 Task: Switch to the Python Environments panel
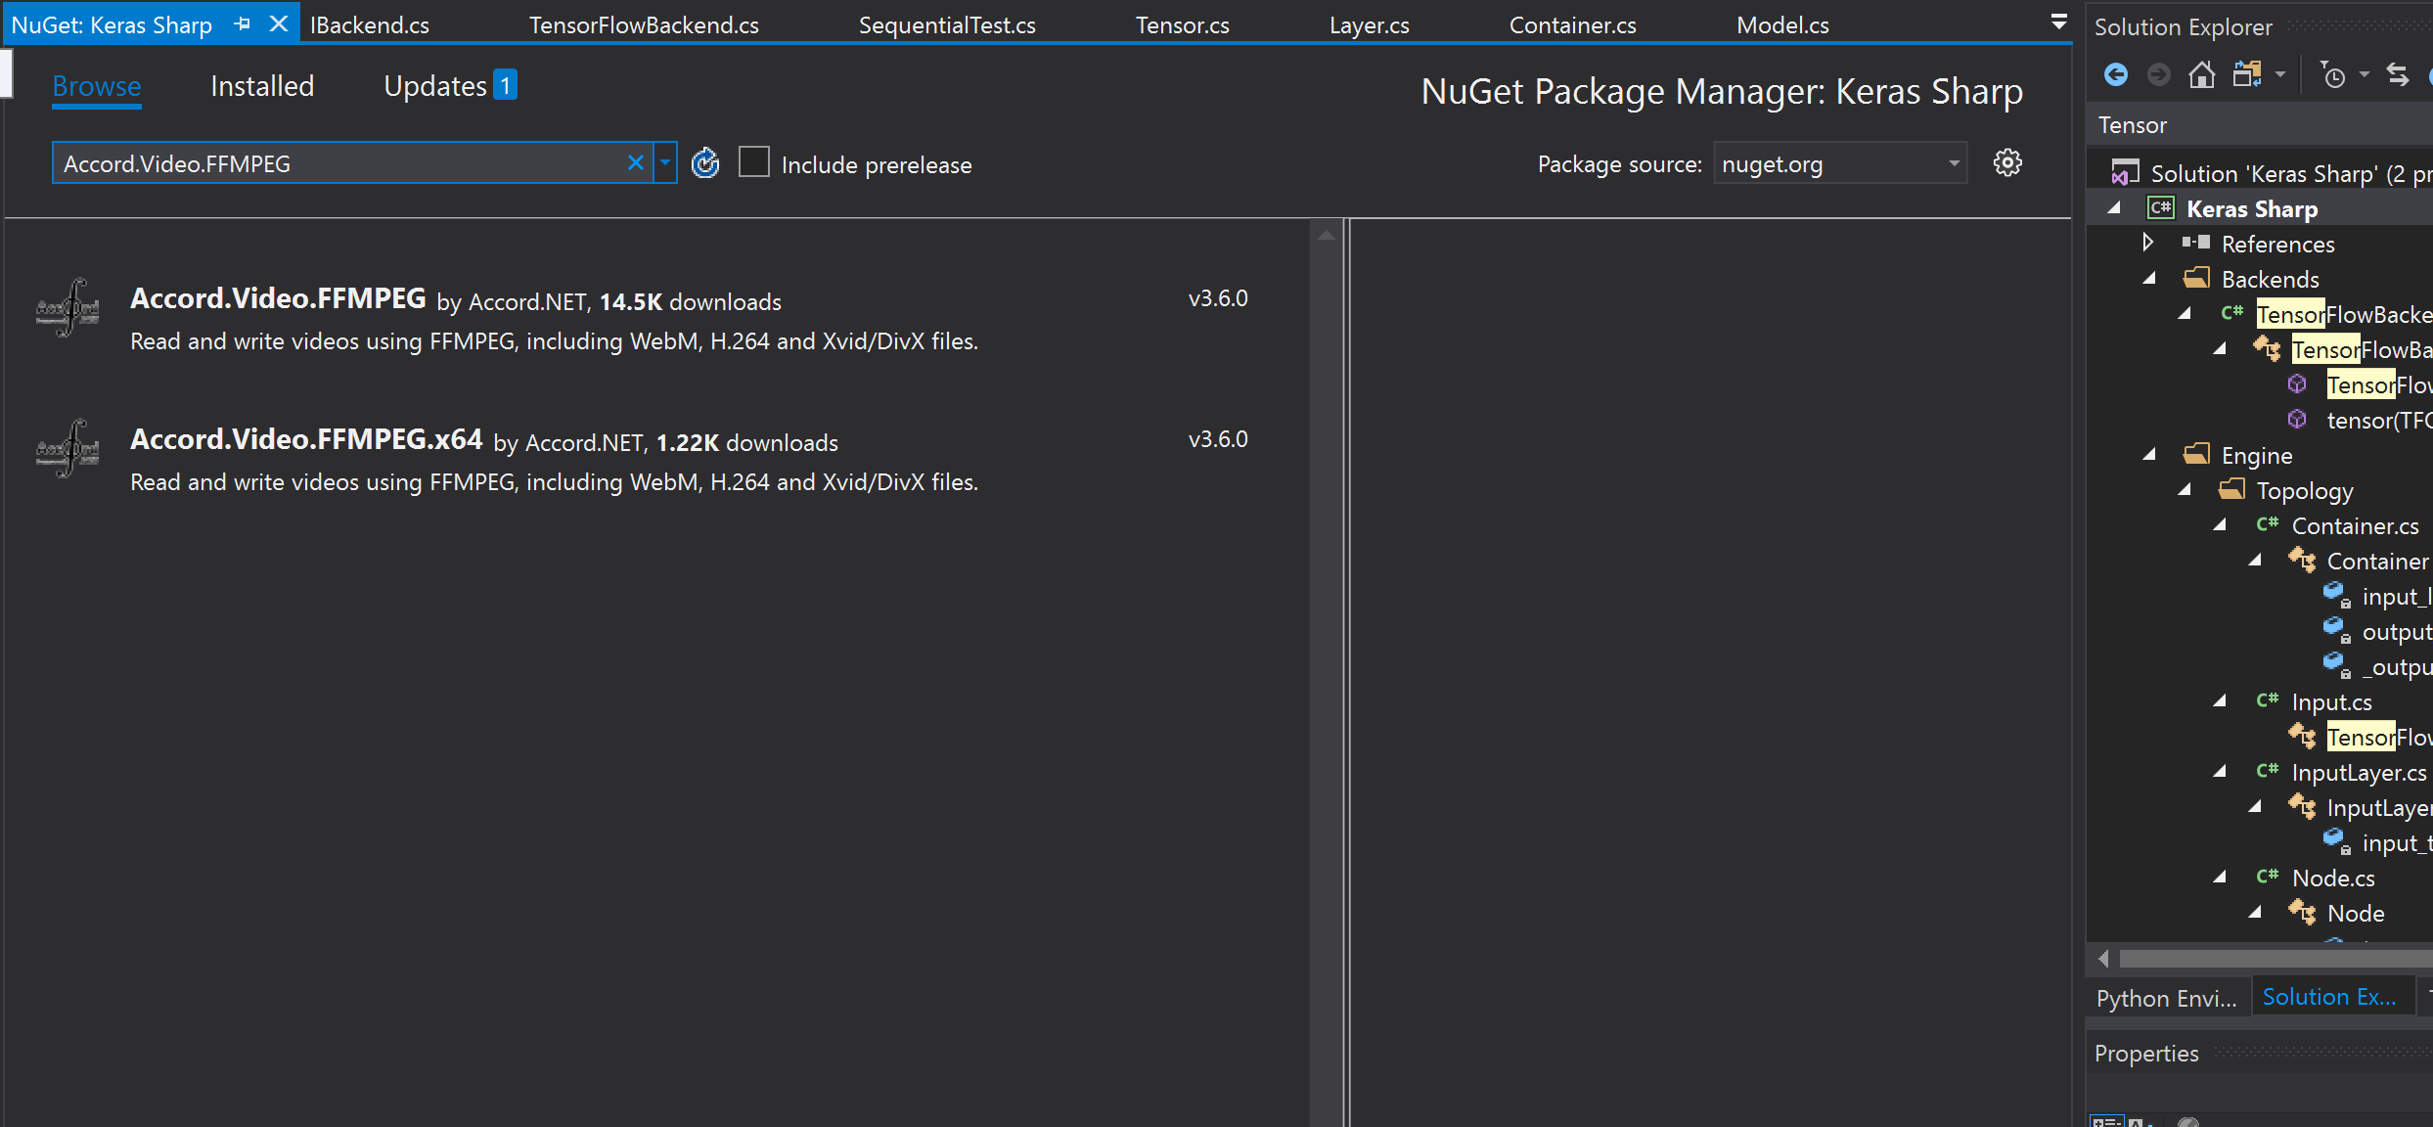point(2167,997)
